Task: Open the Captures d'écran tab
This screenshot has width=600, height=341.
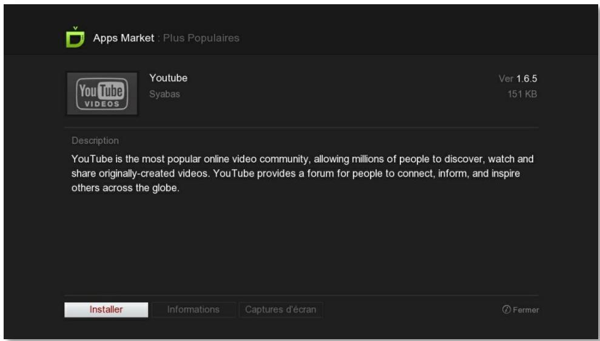Action: coord(280,309)
